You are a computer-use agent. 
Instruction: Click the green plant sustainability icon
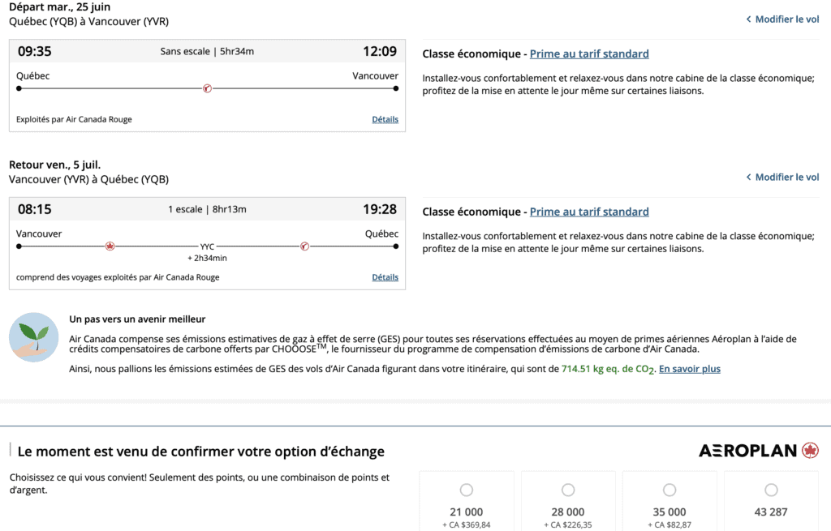(33, 336)
